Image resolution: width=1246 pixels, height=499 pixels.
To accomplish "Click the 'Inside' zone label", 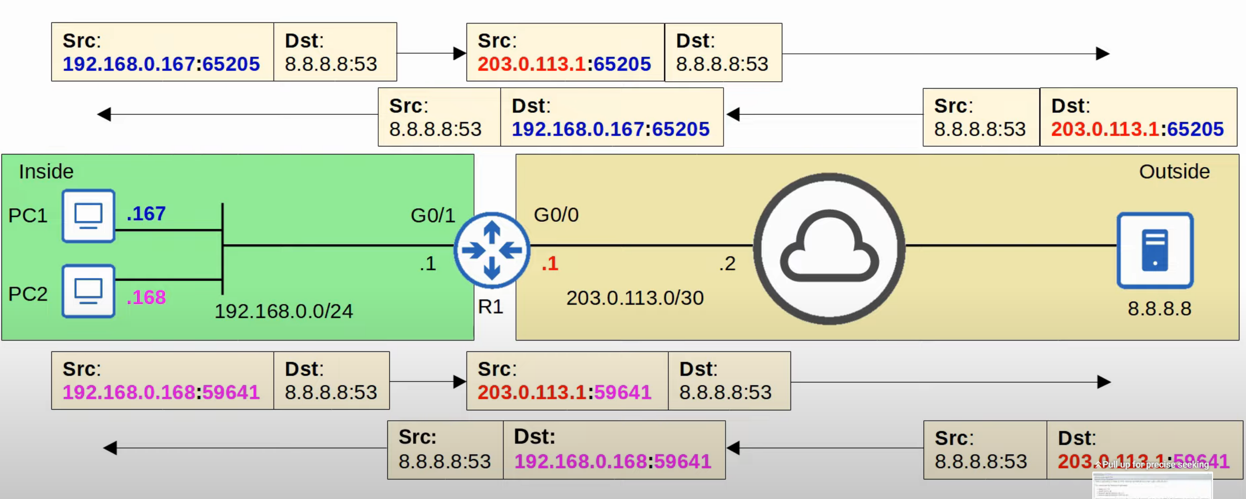I will coord(46,171).
